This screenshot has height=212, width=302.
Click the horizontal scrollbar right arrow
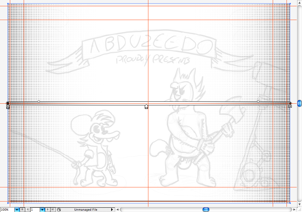point(294,209)
